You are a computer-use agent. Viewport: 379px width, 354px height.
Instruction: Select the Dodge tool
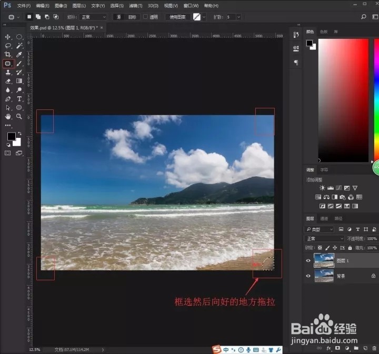click(x=19, y=90)
